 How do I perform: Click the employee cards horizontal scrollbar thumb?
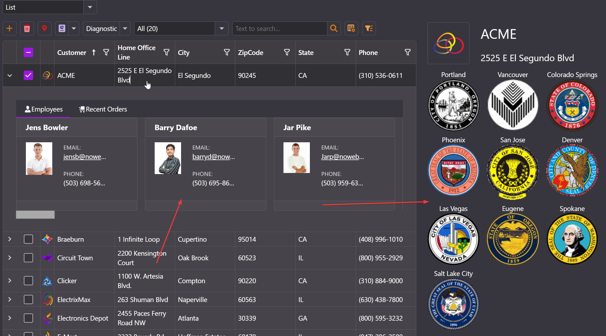(x=35, y=215)
